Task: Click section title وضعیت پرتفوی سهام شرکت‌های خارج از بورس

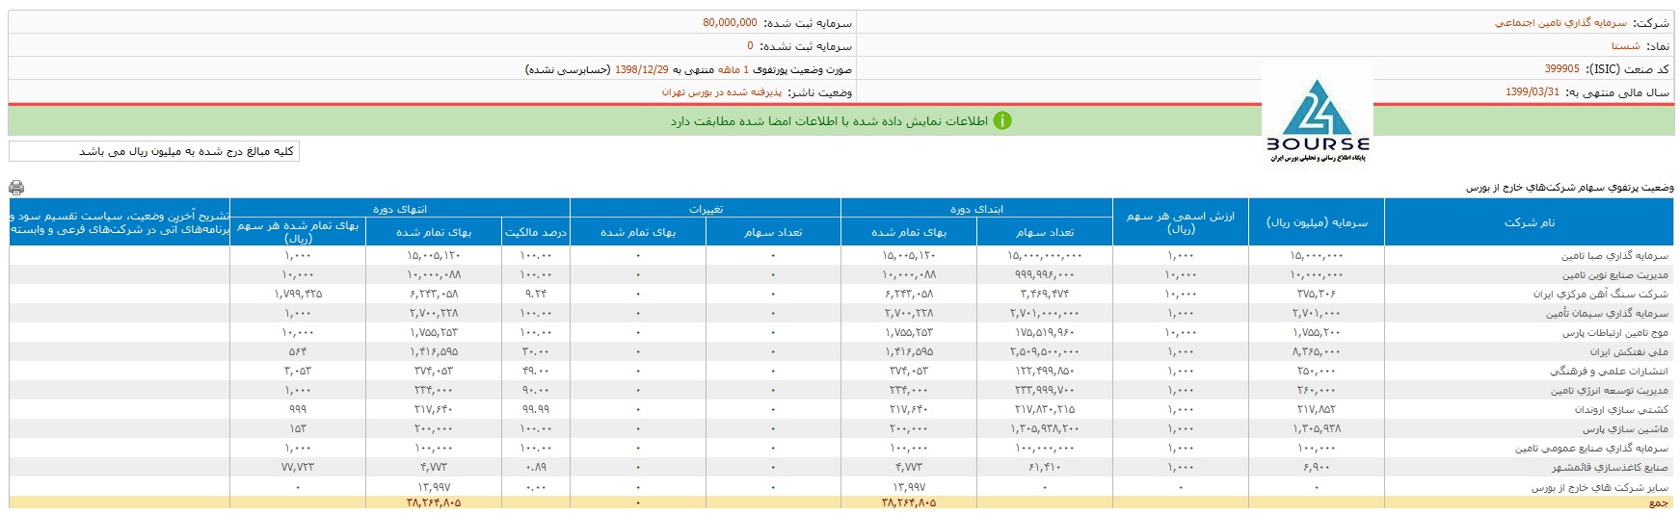Action: 1569,188
